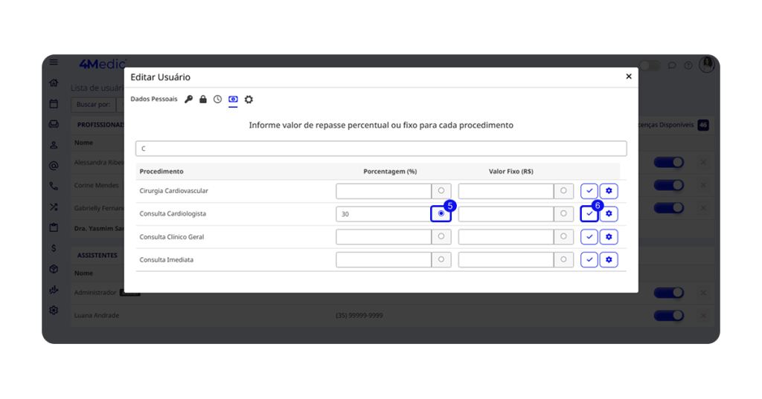Image resolution: width=762 pixels, height=399 pixels.
Task: Open the clock schedule tab
Action: (217, 100)
